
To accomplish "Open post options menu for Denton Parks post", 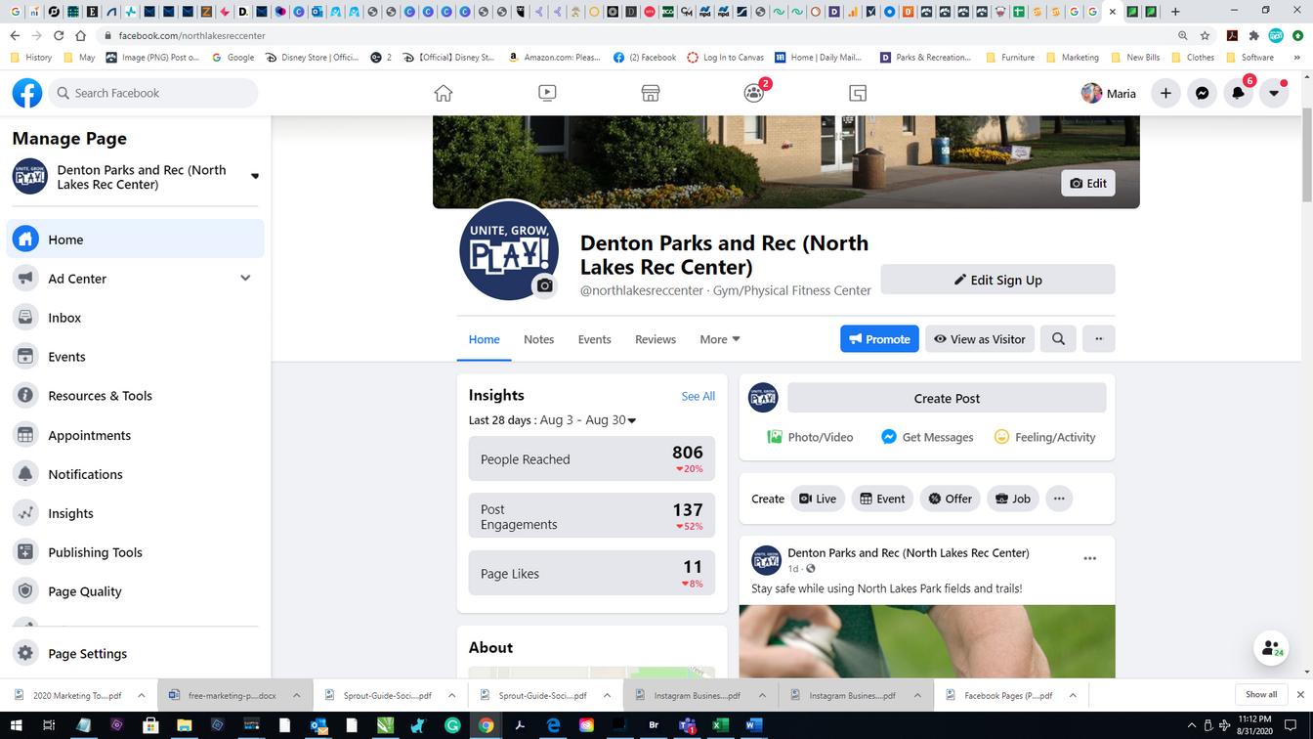I will [x=1089, y=558].
